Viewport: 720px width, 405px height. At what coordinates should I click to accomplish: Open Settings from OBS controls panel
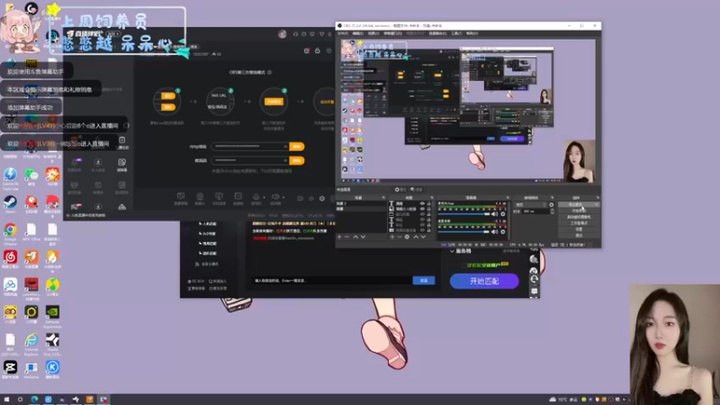579,229
